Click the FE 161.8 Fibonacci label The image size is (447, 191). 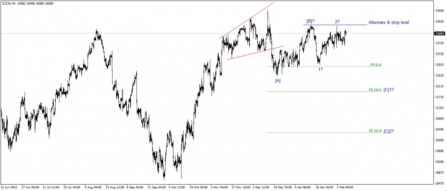(x=375, y=131)
